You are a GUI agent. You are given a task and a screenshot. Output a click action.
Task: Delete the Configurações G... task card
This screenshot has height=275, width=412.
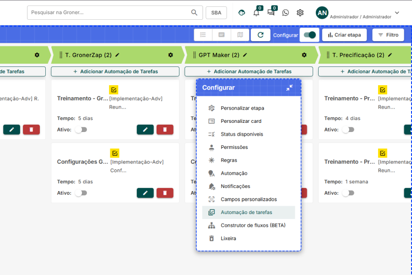tap(165, 193)
